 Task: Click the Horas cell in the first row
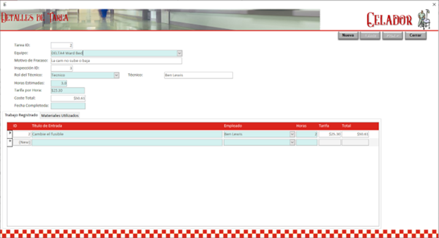coord(306,134)
